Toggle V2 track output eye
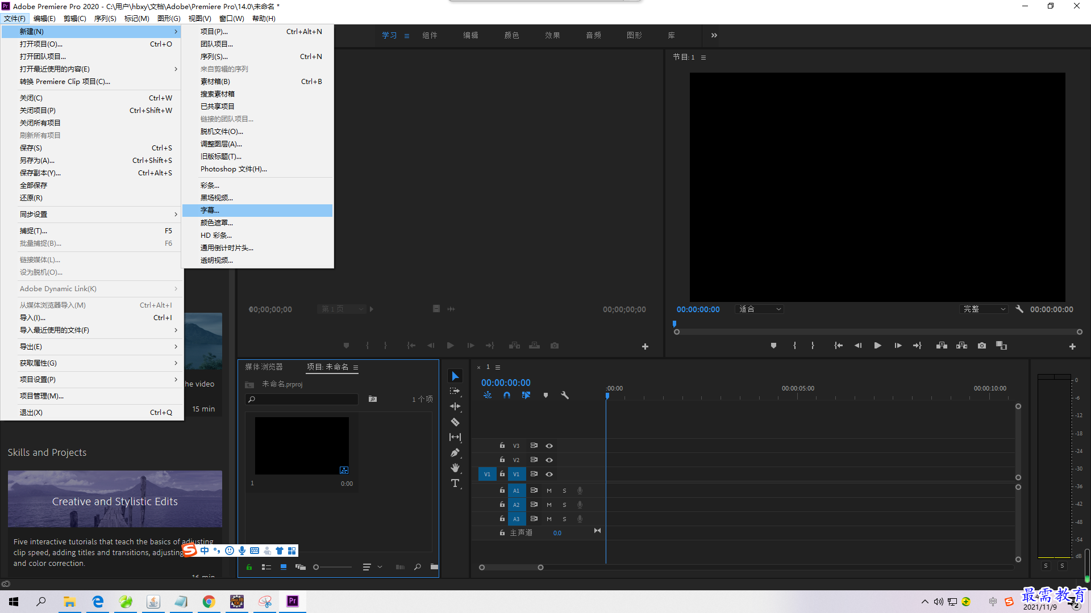 click(x=549, y=460)
